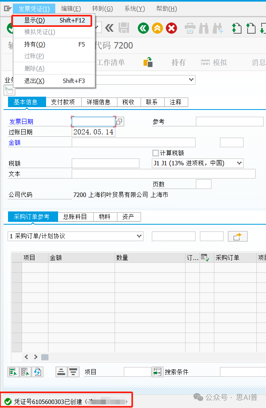Screen dimensions: 266x408
Task: Click the red Cancel icon
Action: [x=171, y=28]
